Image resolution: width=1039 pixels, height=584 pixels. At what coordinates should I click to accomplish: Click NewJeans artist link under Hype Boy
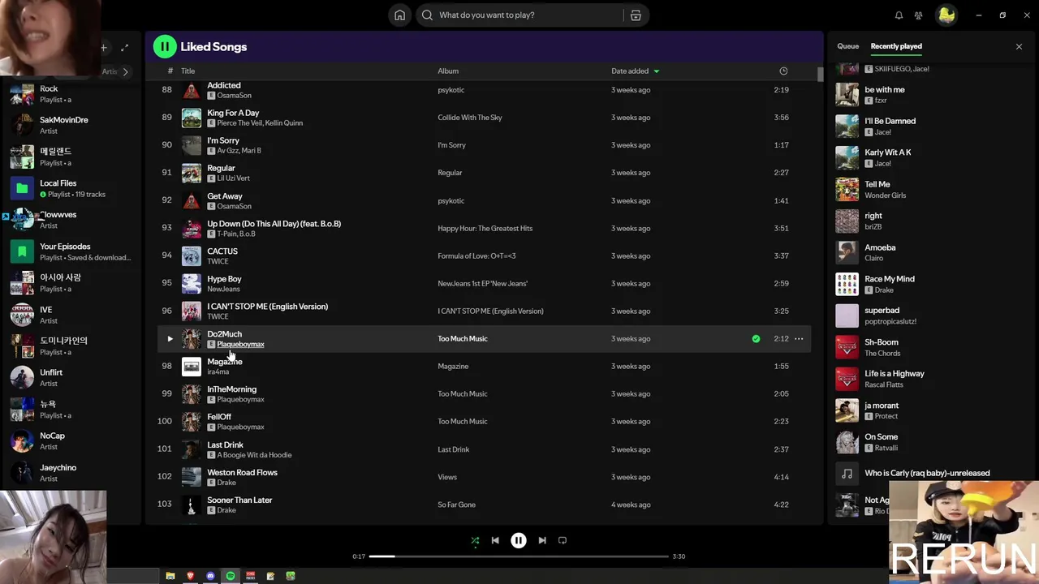click(x=224, y=289)
